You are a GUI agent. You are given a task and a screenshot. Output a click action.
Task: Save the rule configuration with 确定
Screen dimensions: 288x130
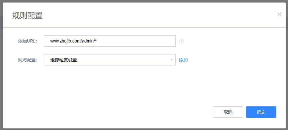pos(261,112)
